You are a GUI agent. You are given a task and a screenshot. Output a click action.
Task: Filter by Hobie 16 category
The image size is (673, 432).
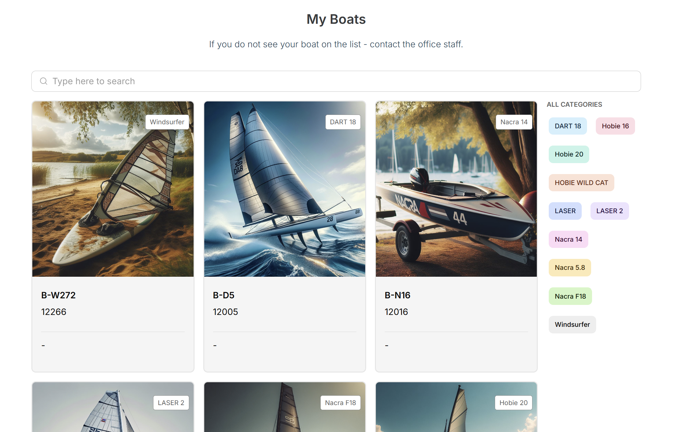(x=615, y=126)
